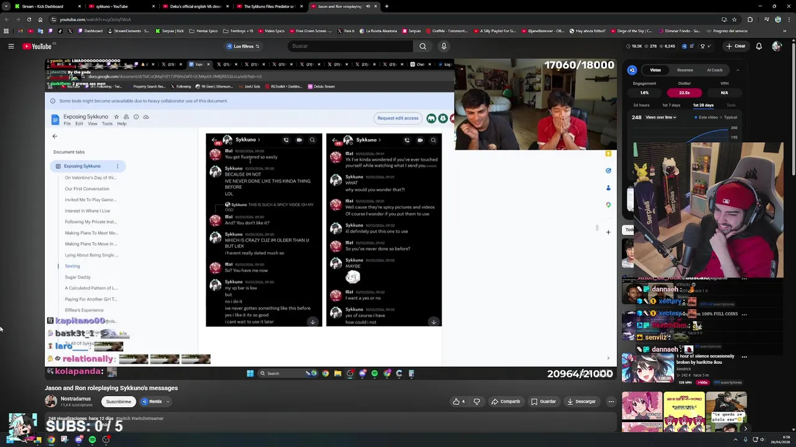796x447 pixels.
Task: Open Views over time dropdown
Action: click(661, 117)
